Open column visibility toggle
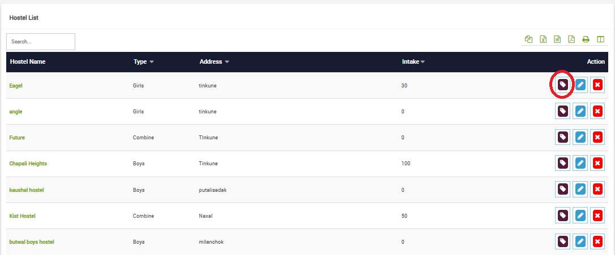 click(601, 39)
